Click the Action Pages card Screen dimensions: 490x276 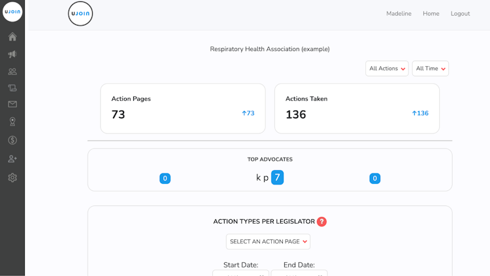(183, 109)
